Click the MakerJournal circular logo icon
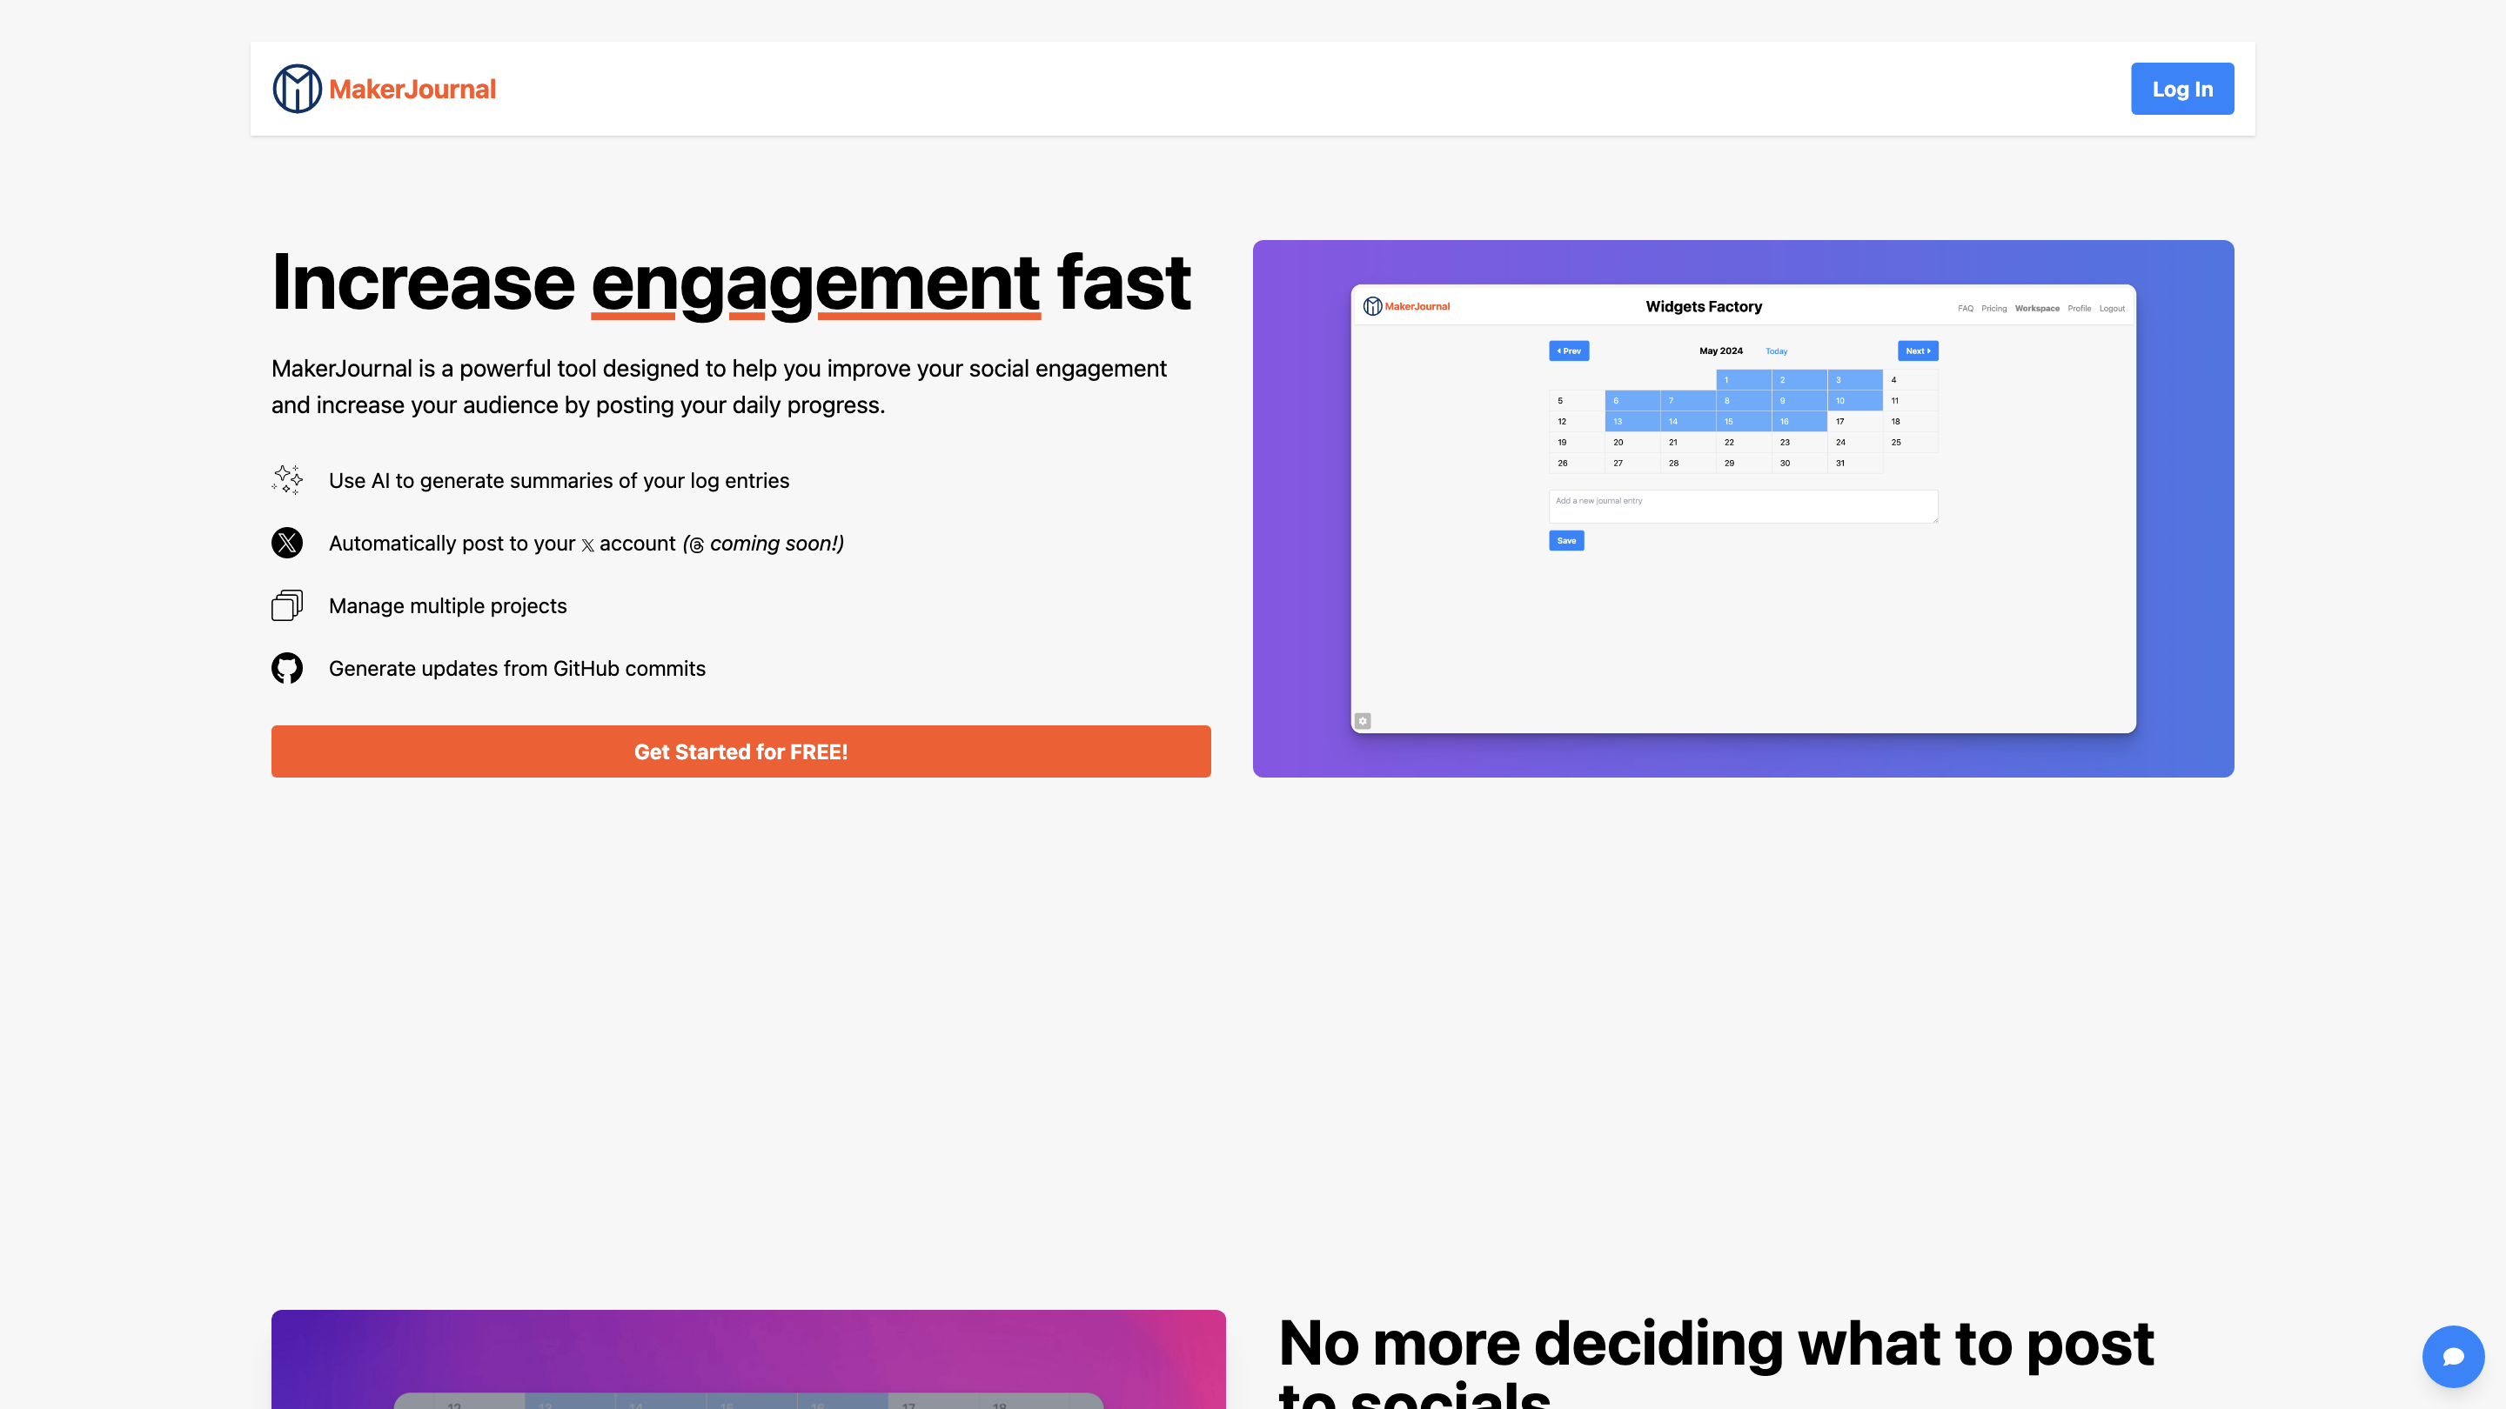2506x1409 pixels. [297, 89]
